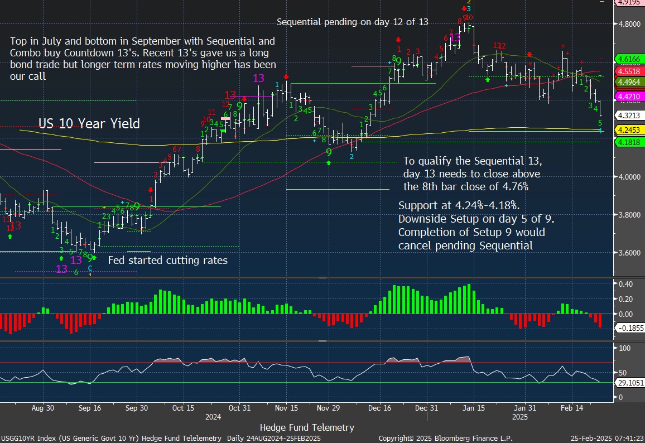Click the 4.0000 axis label
Image resolution: width=645 pixels, height=443 pixels.
coord(629,177)
